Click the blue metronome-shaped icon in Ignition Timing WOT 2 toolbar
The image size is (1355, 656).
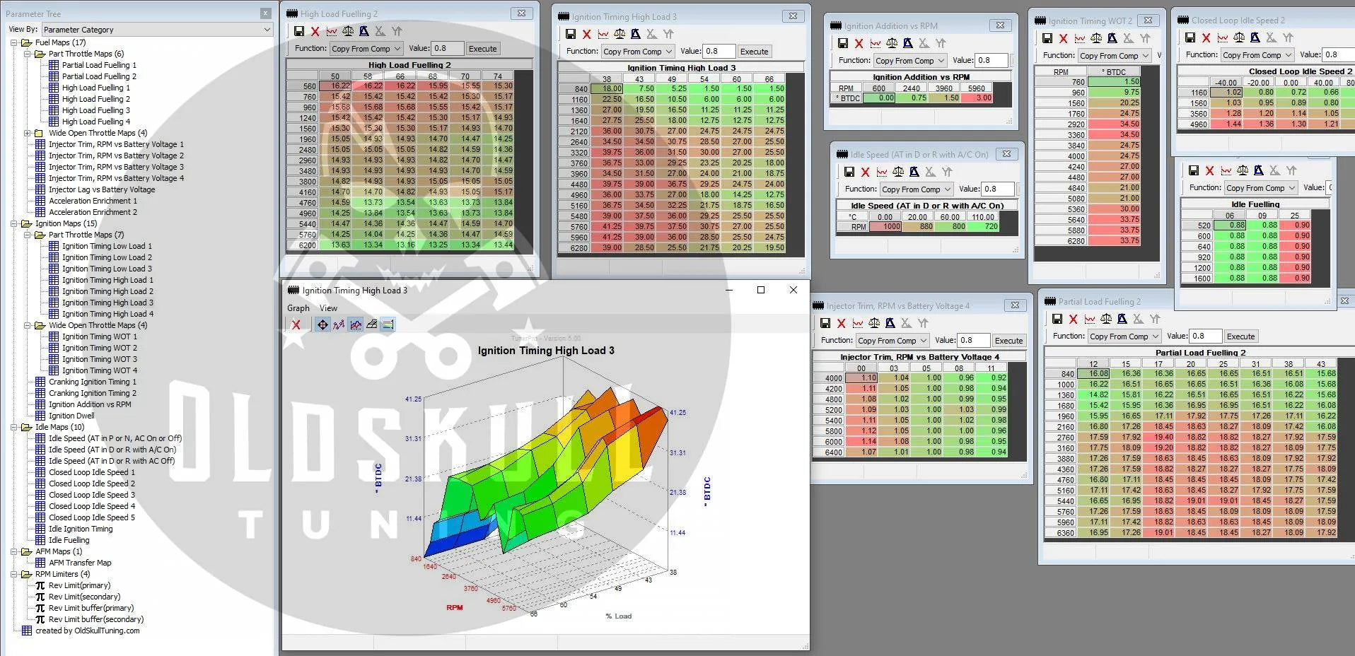1112,38
